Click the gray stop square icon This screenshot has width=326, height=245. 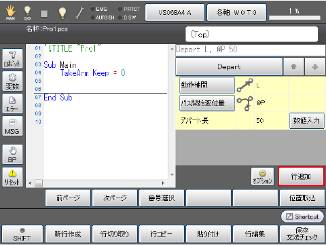[44, 14]
